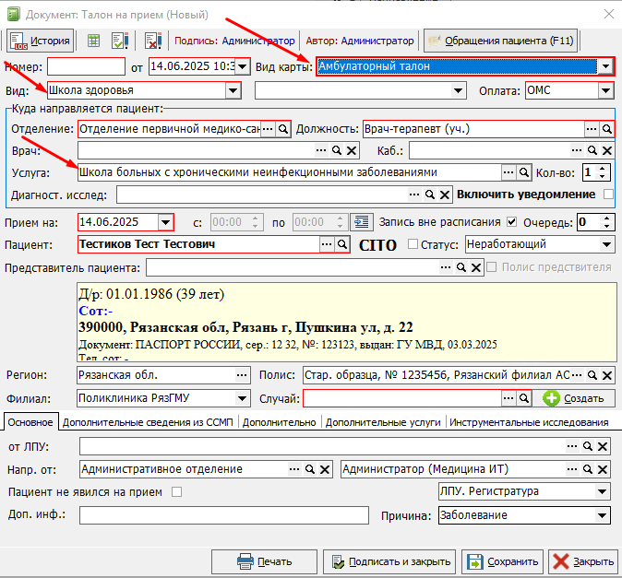The width and height of the screenshot is (622, 578).
Task: Click ellipsis button in Услуга field
Action: point(508,172)
